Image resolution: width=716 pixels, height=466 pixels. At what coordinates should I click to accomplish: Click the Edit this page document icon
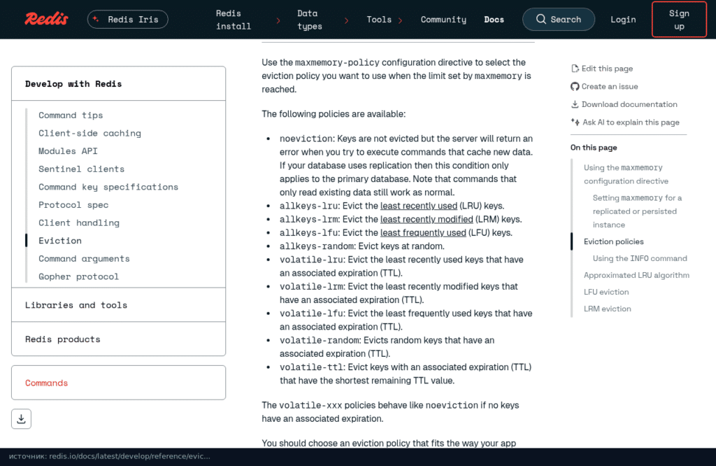tap(575, 69)
